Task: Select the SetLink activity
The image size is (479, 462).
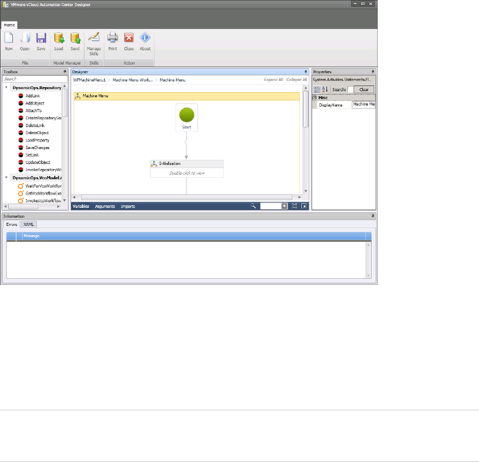Action: coord(32,155)
